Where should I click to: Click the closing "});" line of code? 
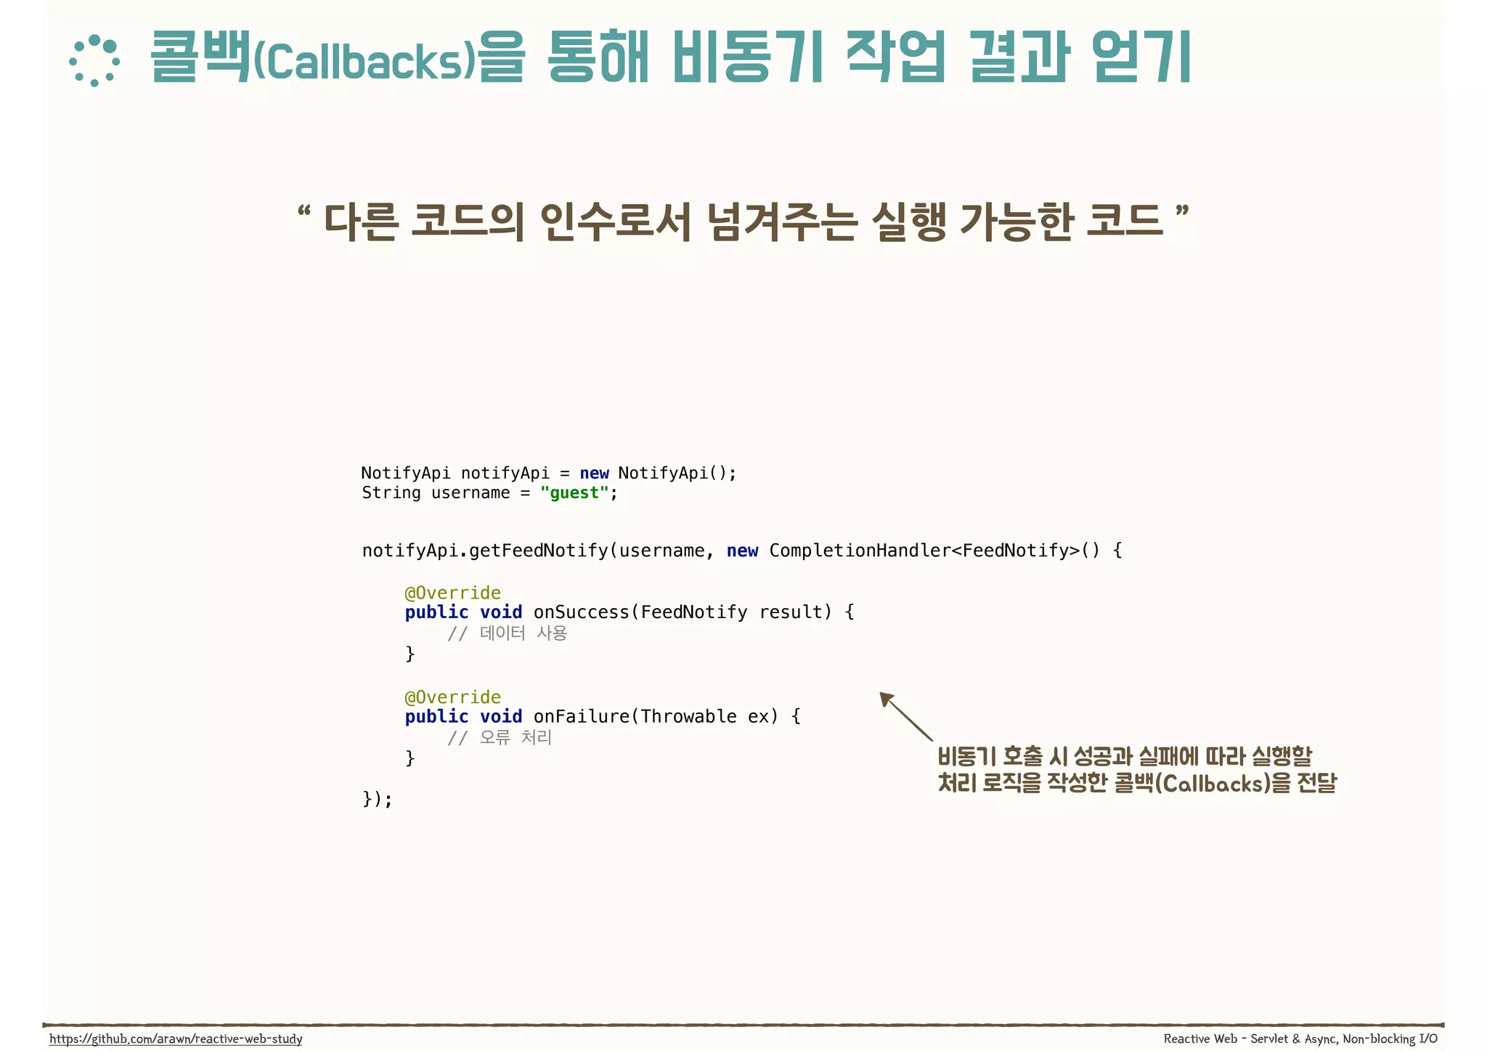(x=377, y=800)
